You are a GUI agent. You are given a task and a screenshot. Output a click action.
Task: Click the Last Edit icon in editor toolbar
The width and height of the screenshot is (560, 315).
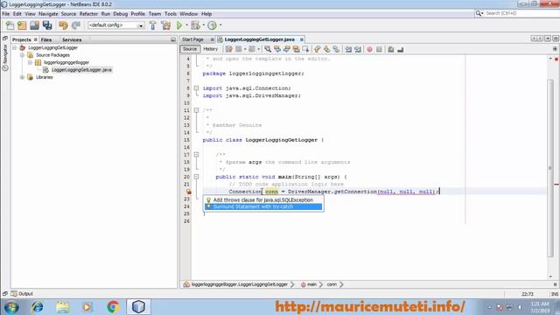229,49
